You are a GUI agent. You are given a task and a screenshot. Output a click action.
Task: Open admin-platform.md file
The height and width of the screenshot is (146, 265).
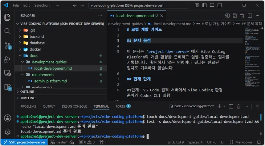(61, 81)
